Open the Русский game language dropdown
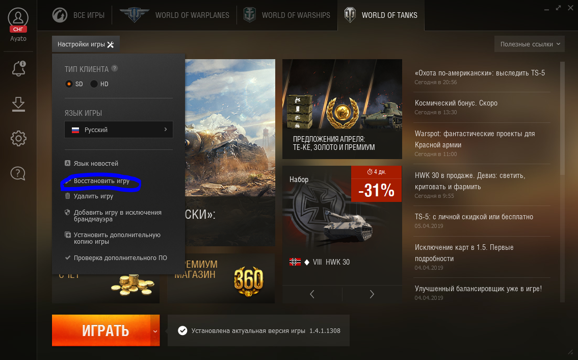Screen dimensions: 578x360 tap(119, 130)
